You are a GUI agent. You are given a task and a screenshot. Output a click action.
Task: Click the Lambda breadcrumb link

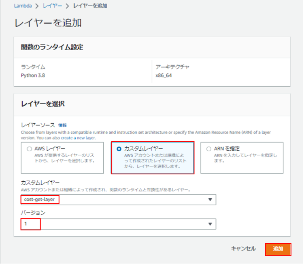pos(23,6)
